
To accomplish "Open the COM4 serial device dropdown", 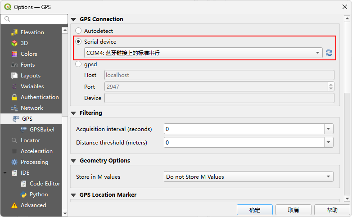I will [203, 53].
